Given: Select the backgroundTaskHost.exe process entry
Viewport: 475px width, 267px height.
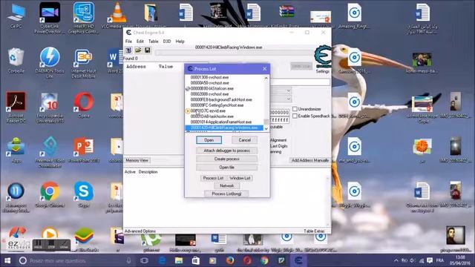Looking at the screenshot, I should [x=221, y=99].
